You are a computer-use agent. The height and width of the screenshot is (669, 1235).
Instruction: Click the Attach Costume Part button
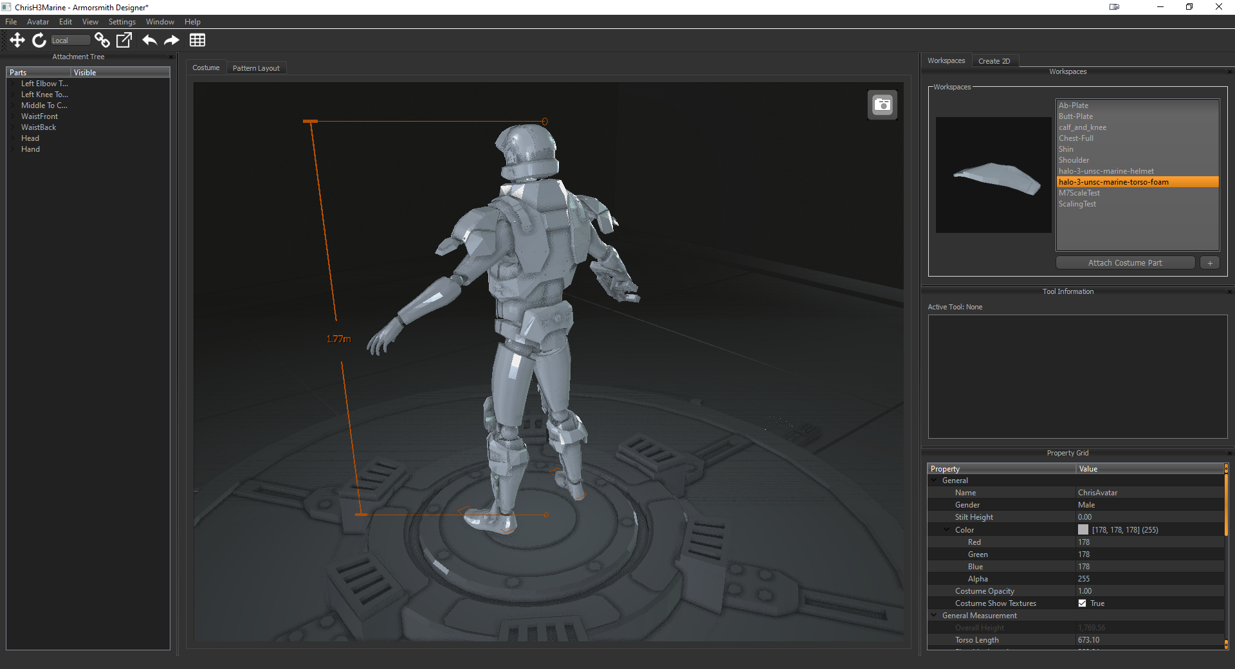coord(1125,263)
